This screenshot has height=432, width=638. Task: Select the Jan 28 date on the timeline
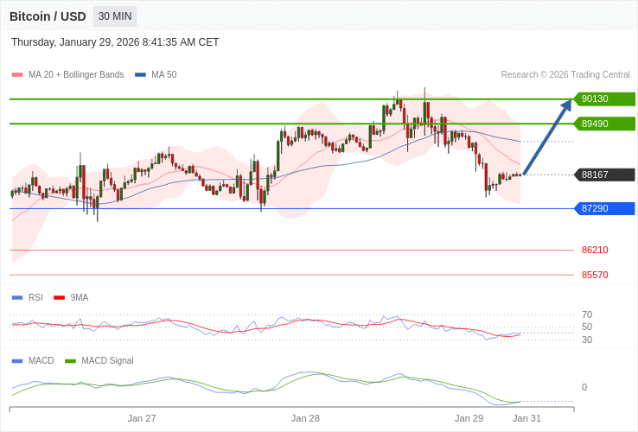pyautogui.click(x=305, y=418)
